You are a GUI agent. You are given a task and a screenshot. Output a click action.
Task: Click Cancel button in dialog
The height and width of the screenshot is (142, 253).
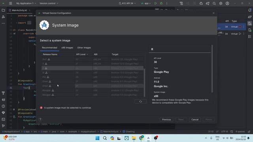(195, 120)
